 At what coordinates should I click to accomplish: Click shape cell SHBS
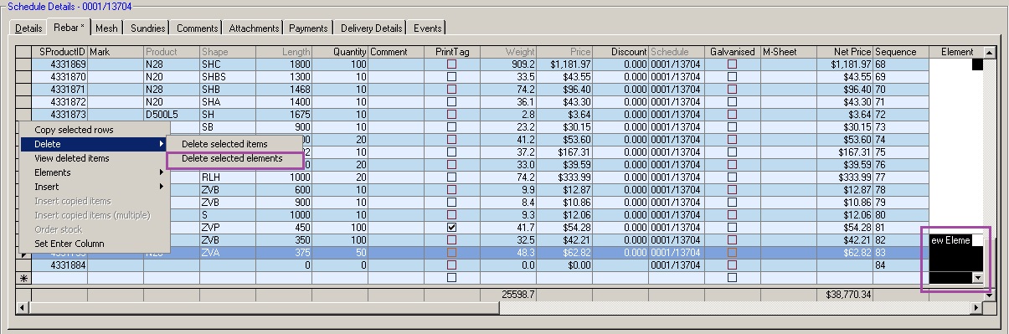(x=228, y=76)
